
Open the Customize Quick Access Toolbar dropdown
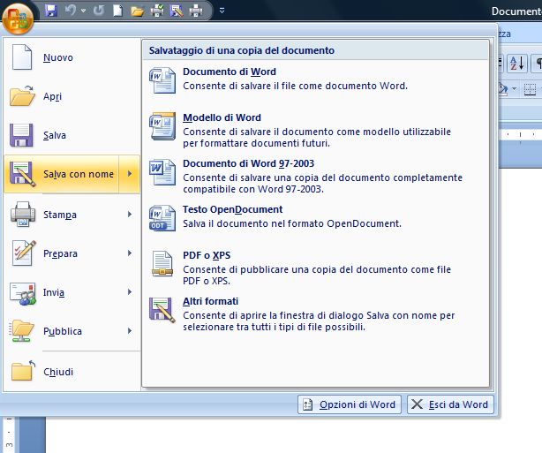(x=222, y=11)
